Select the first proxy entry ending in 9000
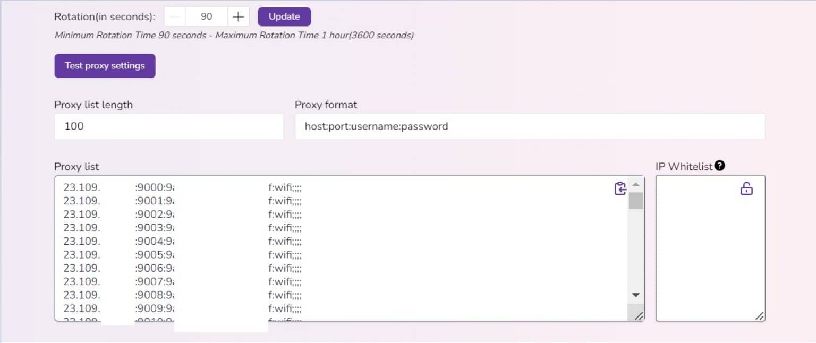This screenshot has height=343, width=816. [x=159, y=187]
